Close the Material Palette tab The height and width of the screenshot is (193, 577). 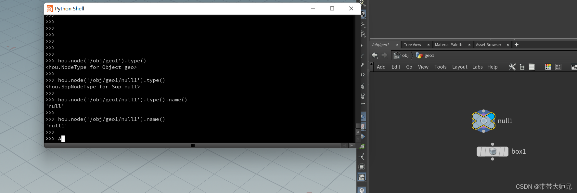click(x=469, y=45)
